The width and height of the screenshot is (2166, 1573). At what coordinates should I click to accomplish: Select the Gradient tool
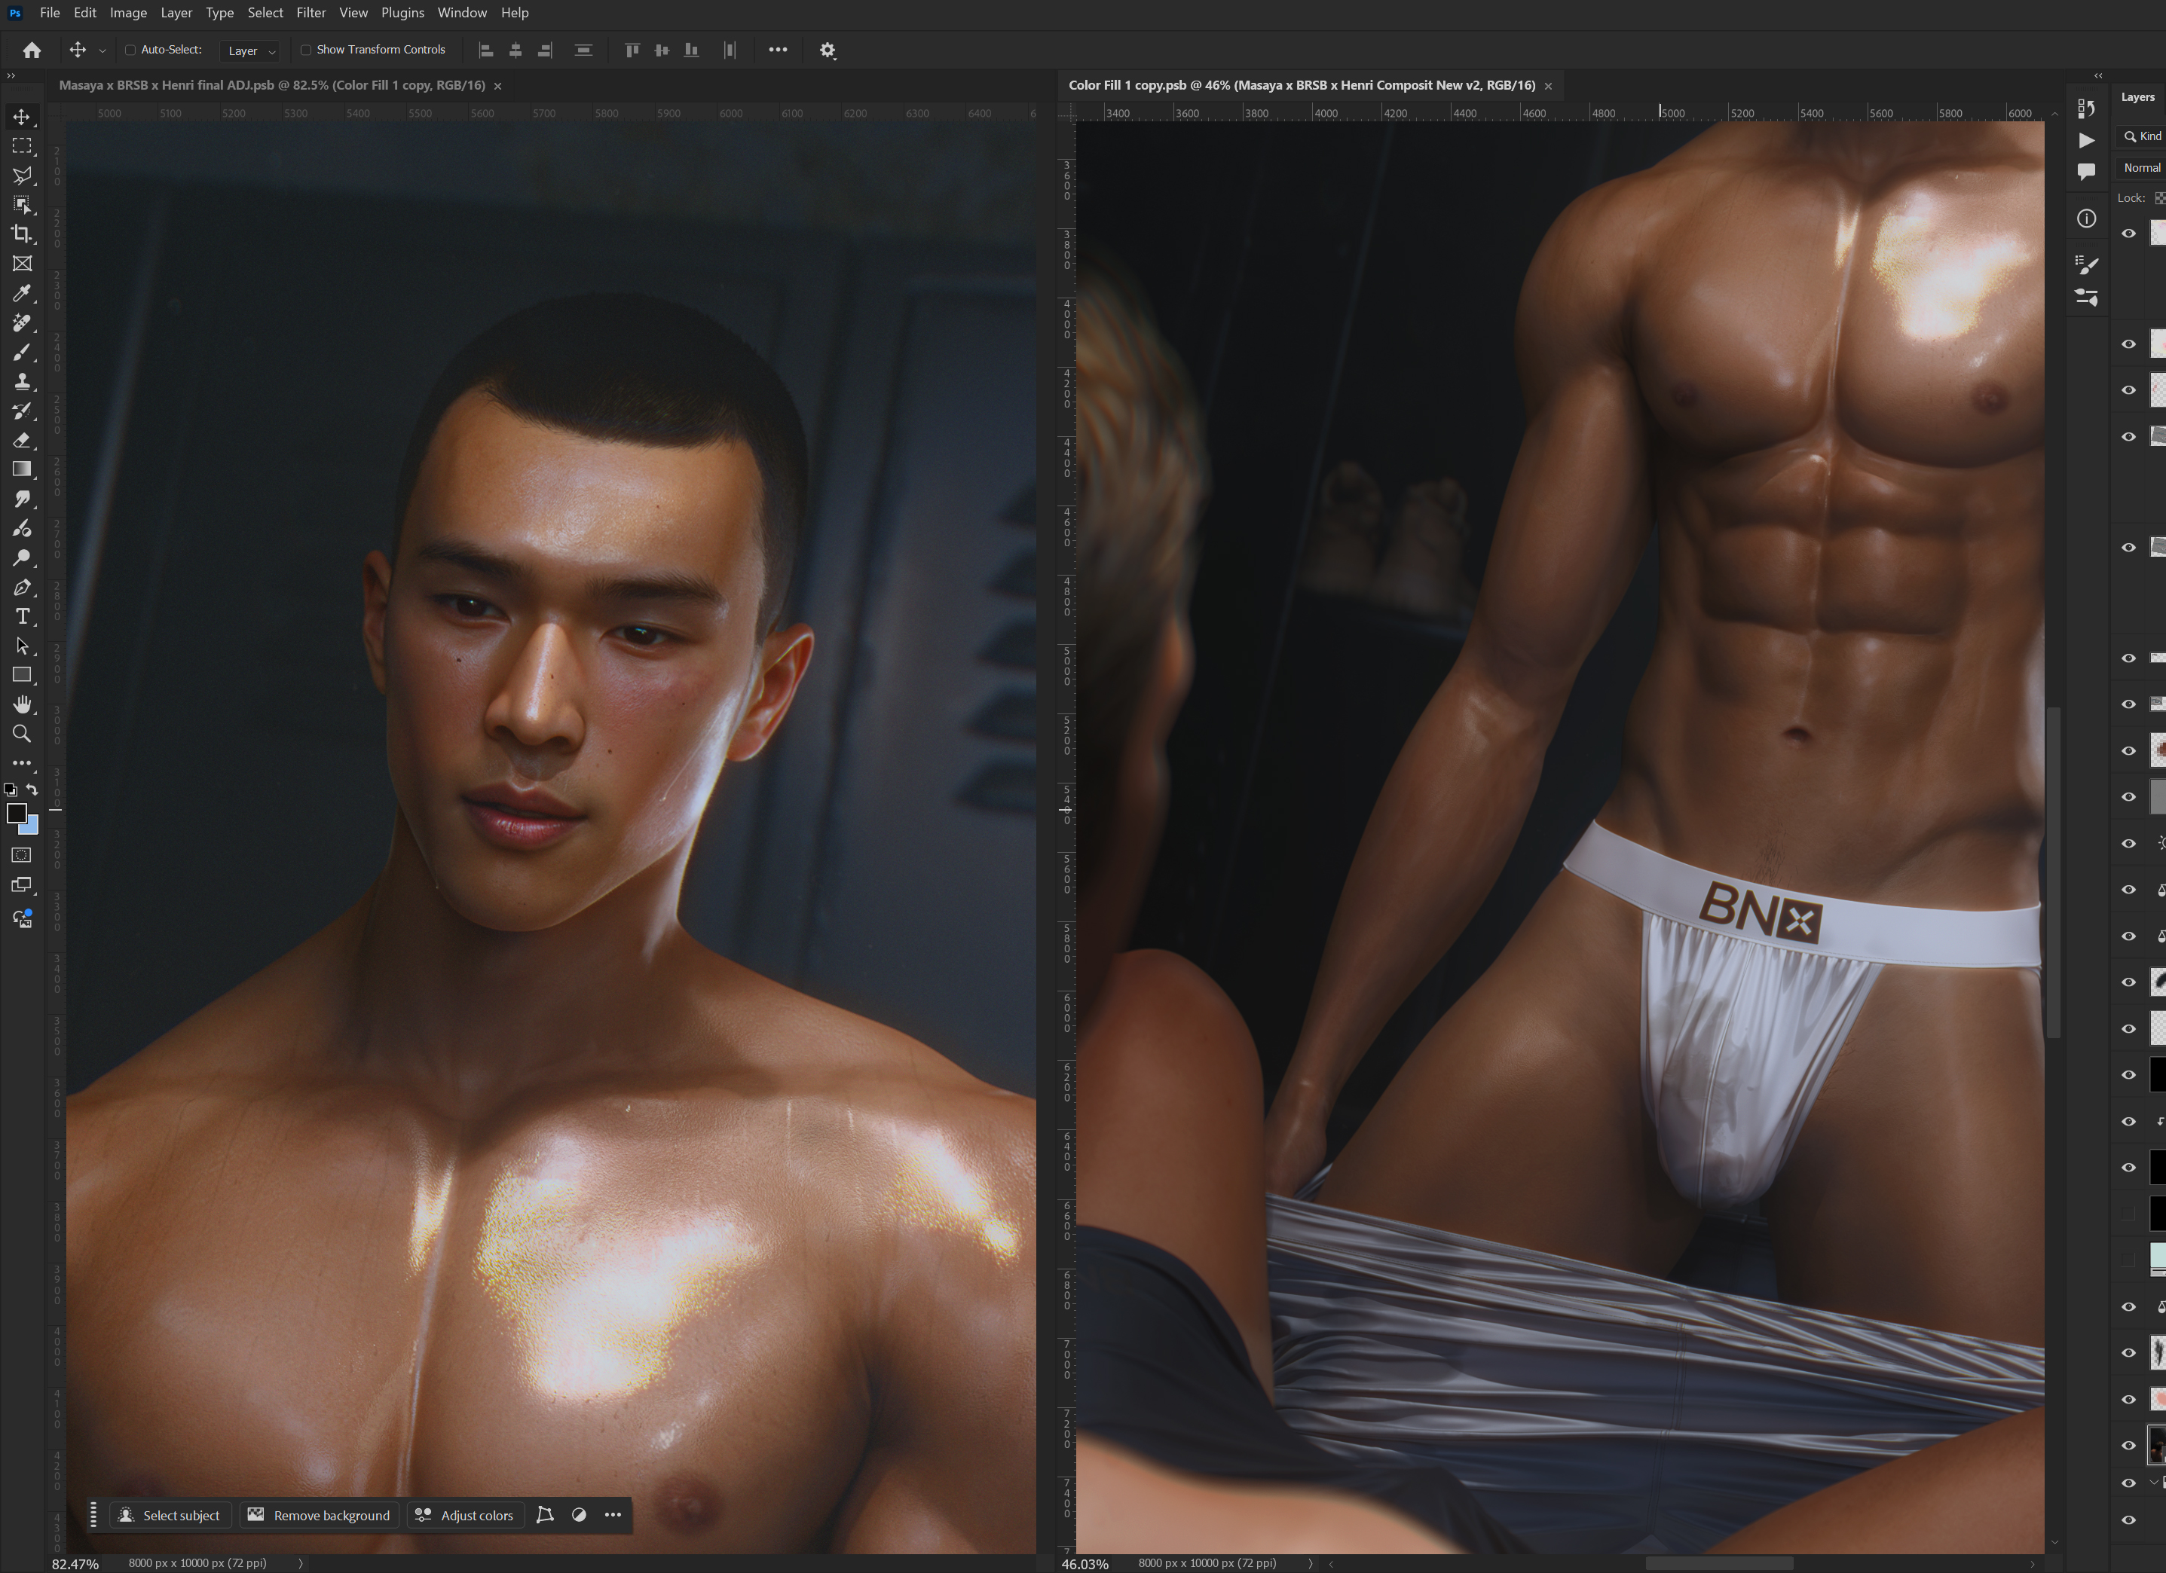click(x=21, y=469)
